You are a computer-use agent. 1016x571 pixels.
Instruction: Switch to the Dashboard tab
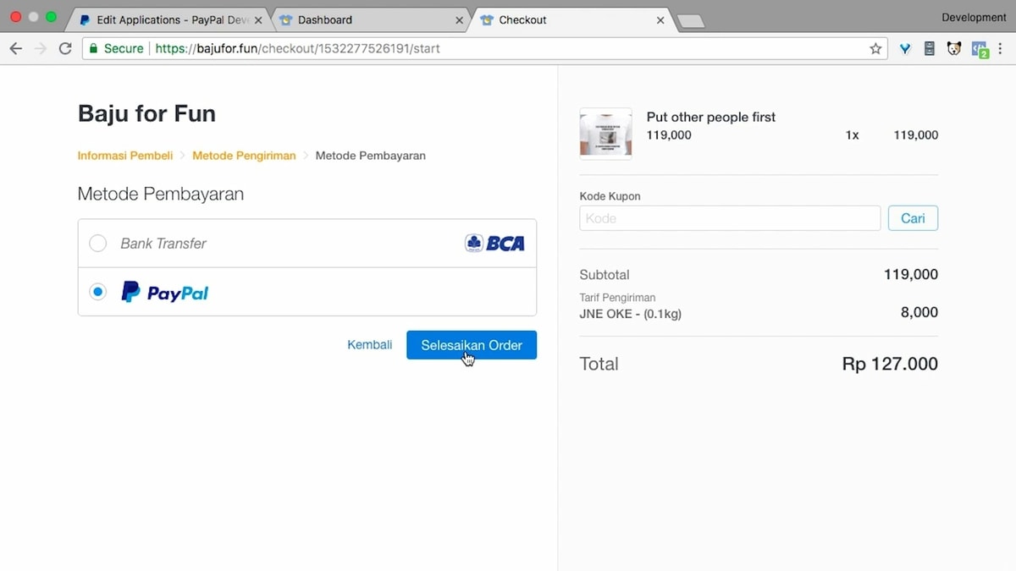[x=373, y=19]
